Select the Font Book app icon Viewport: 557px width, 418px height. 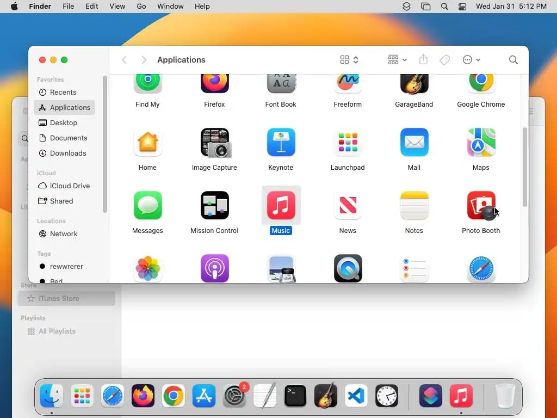[281, 83]
